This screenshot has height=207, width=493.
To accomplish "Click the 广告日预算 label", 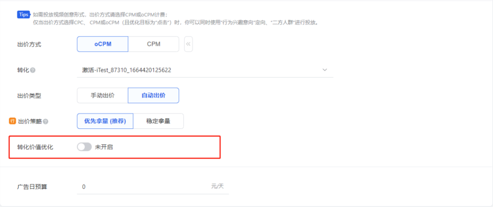I will click(32, 186).
